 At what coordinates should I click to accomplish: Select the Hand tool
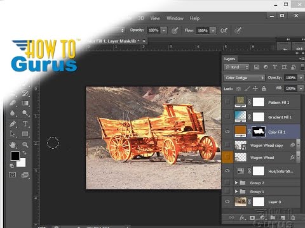[13, 144]
